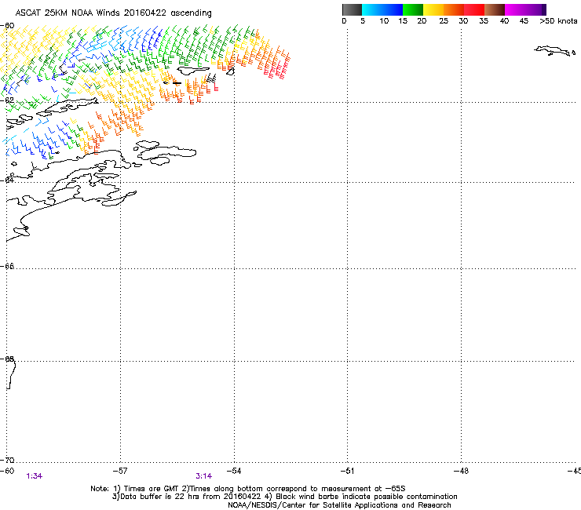Viewport: 581px width, 510px height.
Task: Click the large island group near -63 latitude
Action: tap(165, 152)
